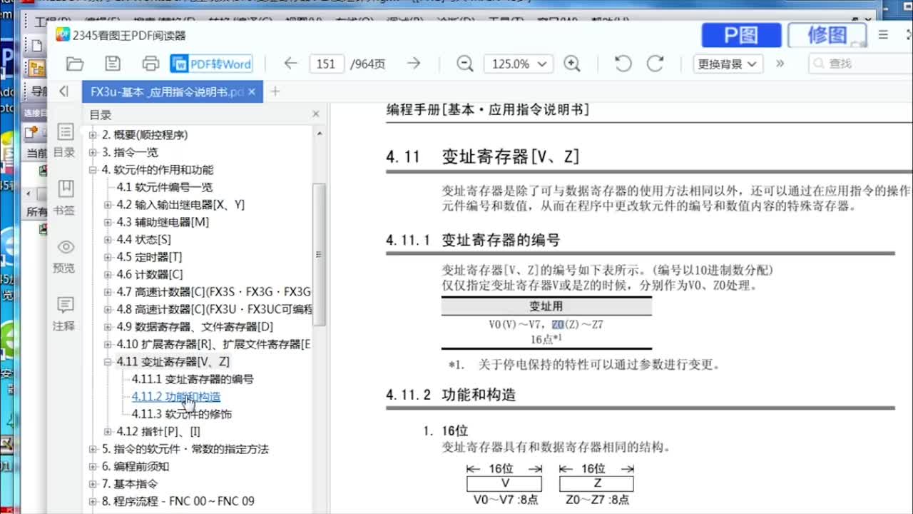Print the PDF with the printer icon
Screen dimensions: 913x514
[x=151, y=64]
